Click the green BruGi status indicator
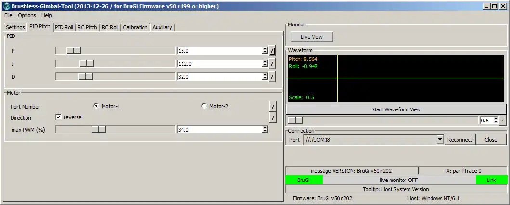 (304, 180)
